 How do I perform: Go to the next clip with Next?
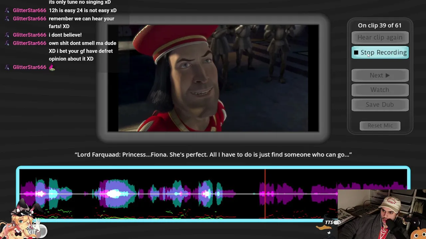[380, 75]
